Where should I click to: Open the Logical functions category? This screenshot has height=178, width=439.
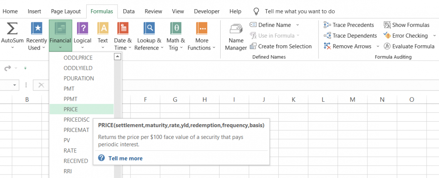(x=83, y=36)
